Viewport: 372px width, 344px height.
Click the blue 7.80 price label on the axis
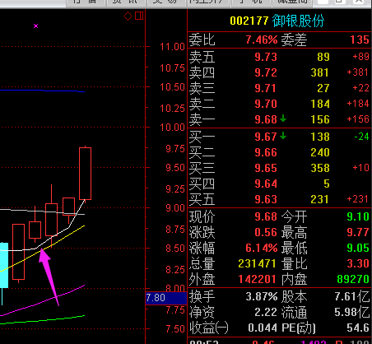pos(166,298)
